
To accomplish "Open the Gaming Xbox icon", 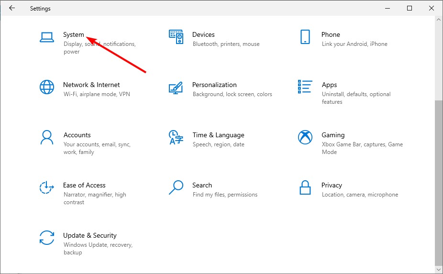I will coord(305,137).
